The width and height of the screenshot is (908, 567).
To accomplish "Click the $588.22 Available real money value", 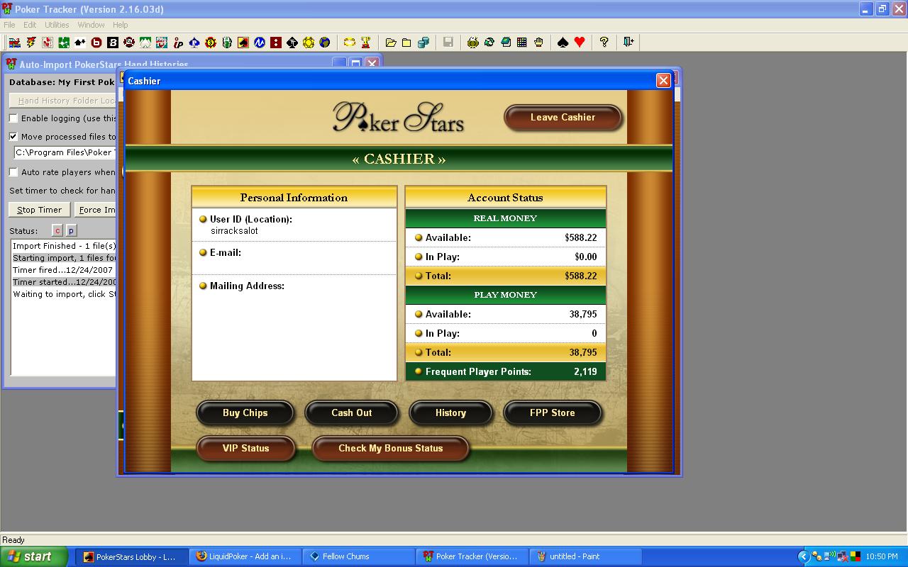I will [x=581, y=237].
